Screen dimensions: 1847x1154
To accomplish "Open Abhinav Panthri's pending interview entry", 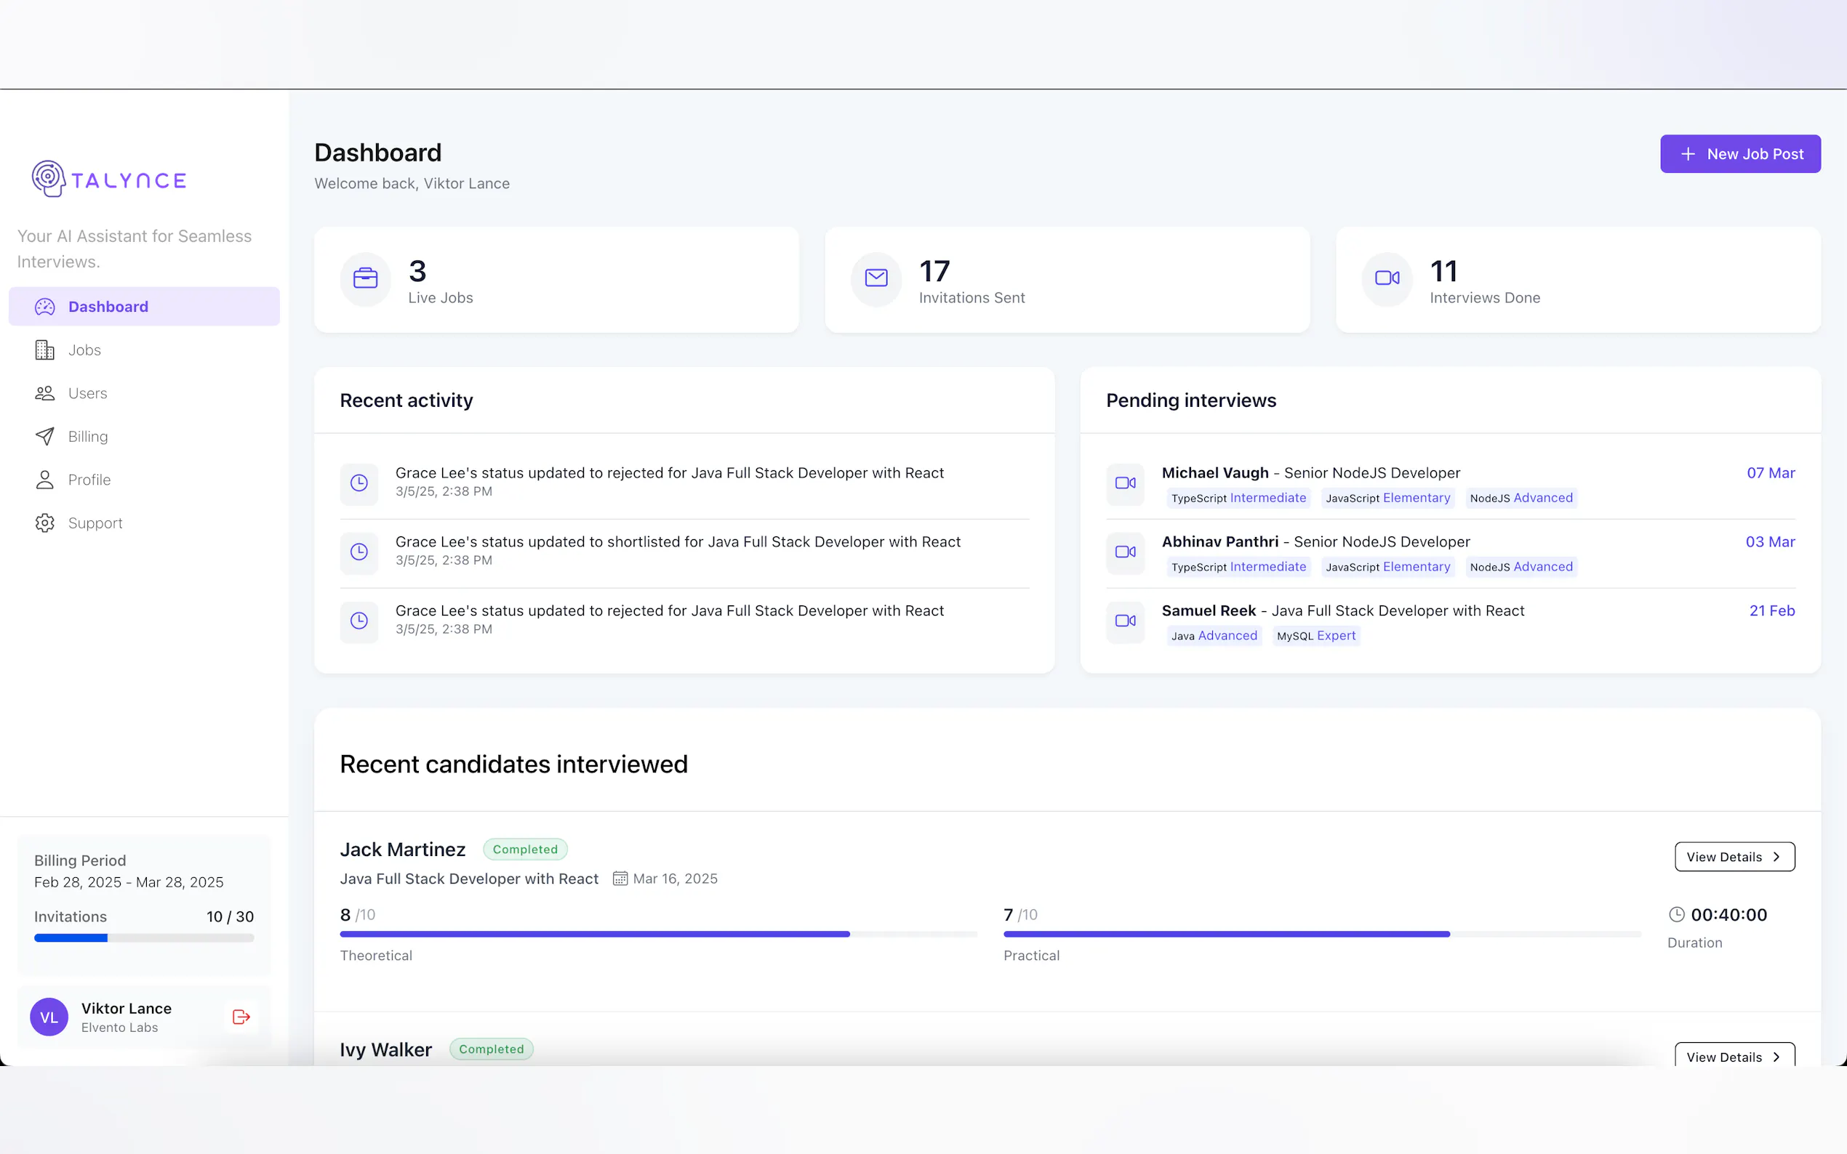I will (1315, 542).
